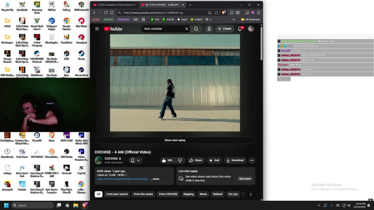Open the apps grid icon in bookmarks bar
374x210 pixels.
click(143, 20)
